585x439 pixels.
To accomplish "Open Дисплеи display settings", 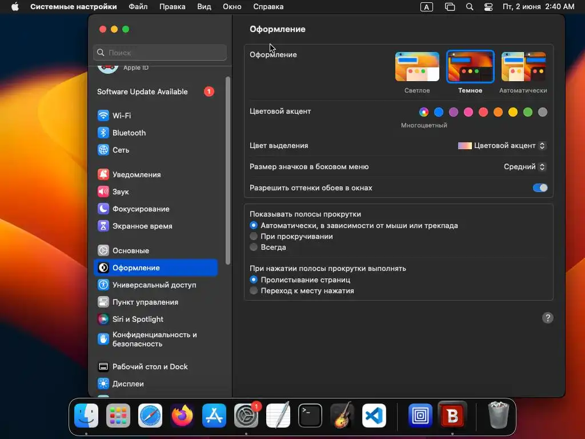I will click(155, 384).
